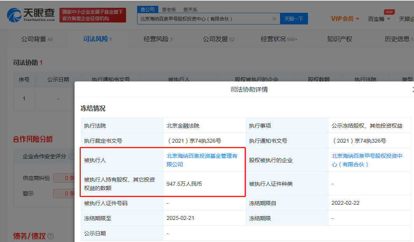This screenshot has width=414, height=242.
Task: Select the case number beside 执行通知书文号 in the dialog
Action: (x=359, y=141)
